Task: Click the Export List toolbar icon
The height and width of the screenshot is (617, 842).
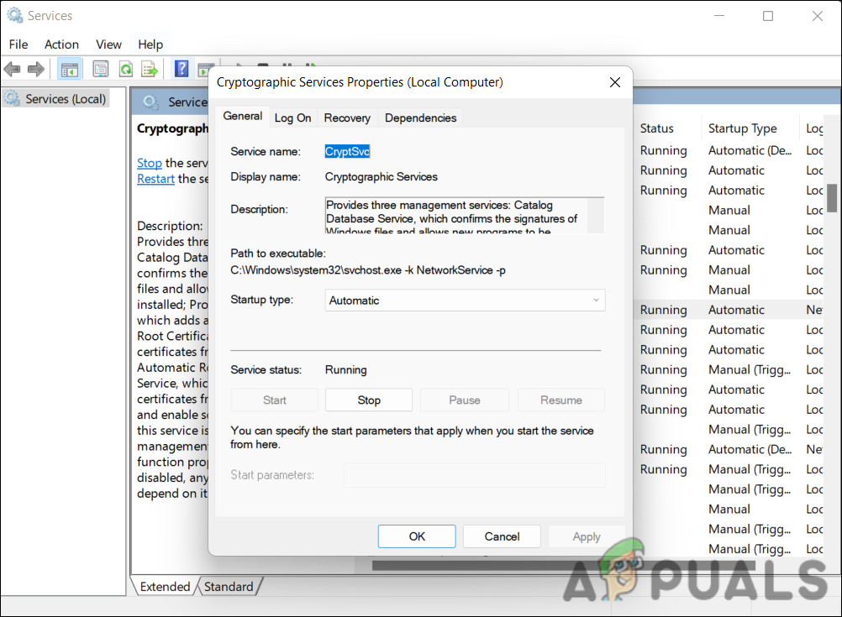Action: (150, 69)
